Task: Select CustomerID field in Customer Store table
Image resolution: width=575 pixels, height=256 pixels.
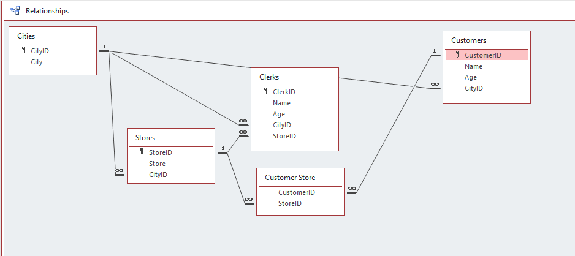Action: (x=296, y=192)
